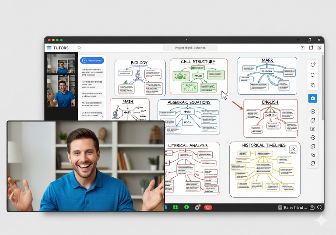
Task: Select the blue camera tool in right toolbar
Action: (x=313, y=98)
